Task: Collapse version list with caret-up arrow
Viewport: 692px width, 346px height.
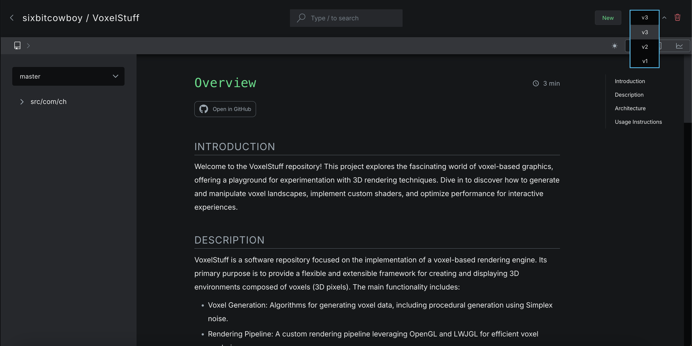Action: [664, 18]
